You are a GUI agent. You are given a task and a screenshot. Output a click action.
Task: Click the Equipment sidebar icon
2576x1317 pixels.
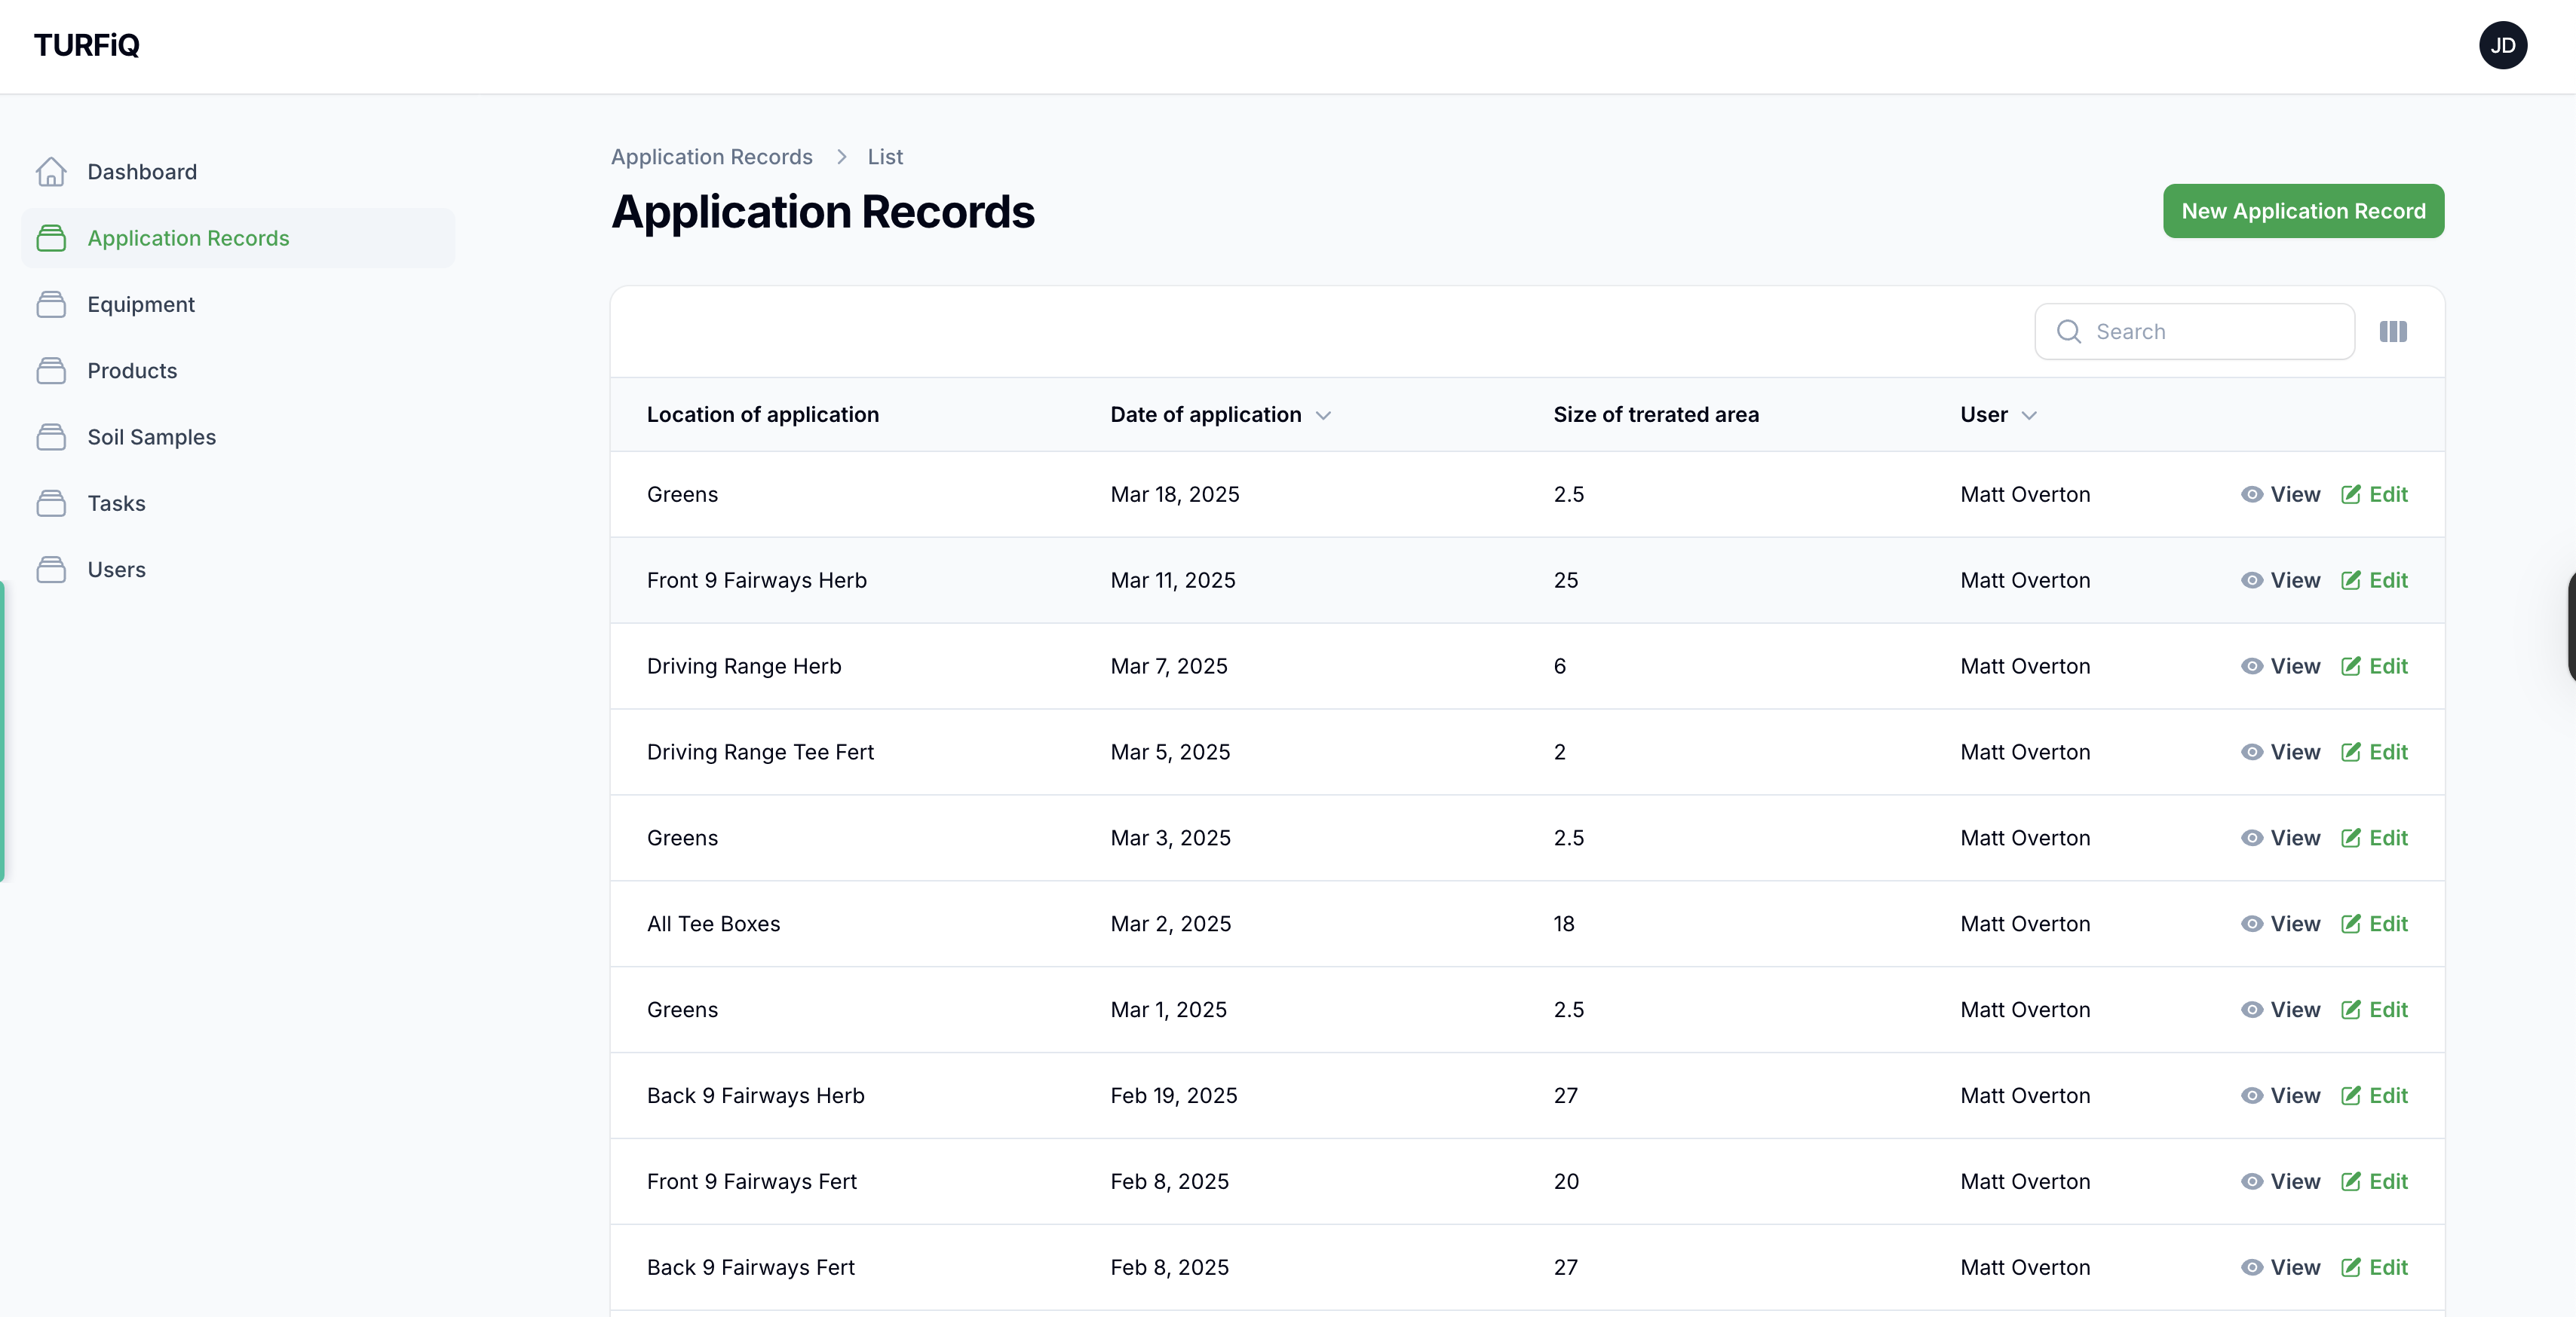click(52, 304)
